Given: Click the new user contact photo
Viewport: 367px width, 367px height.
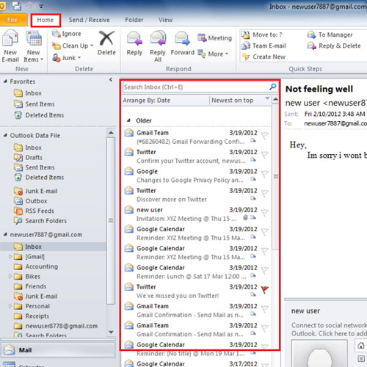Looking at the screenshot, I should 319,354.
